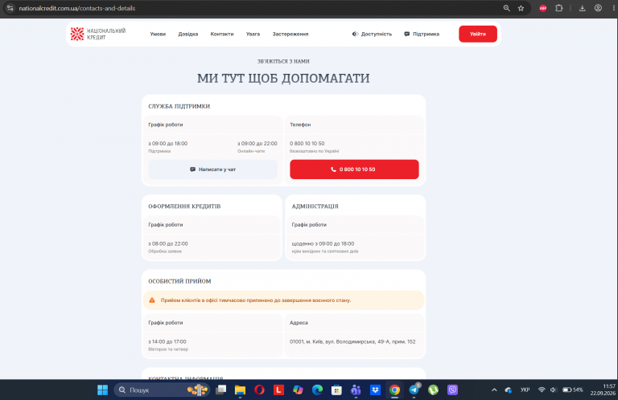Launch Microsoft Edge from the taskbar

317,390
